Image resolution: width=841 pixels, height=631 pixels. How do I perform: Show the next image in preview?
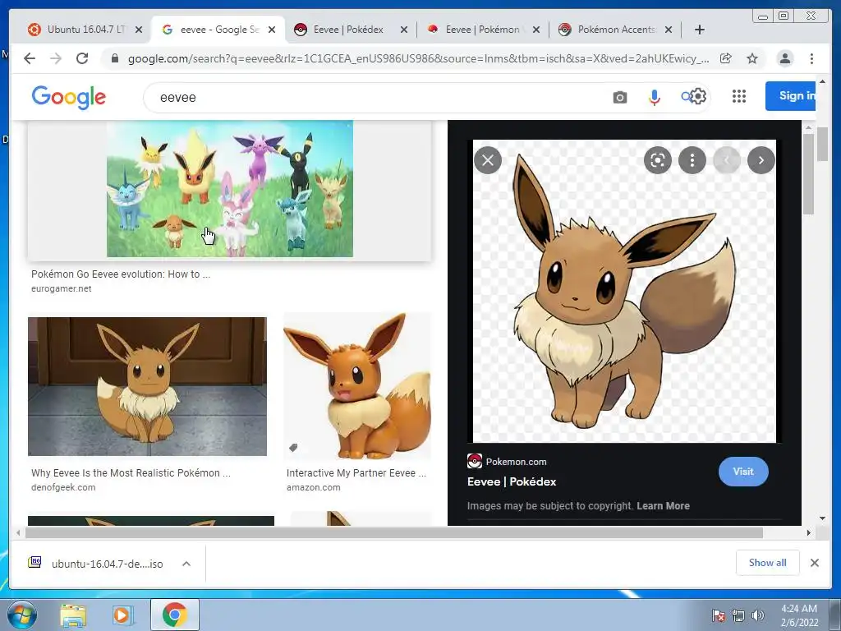pos(761,160)
